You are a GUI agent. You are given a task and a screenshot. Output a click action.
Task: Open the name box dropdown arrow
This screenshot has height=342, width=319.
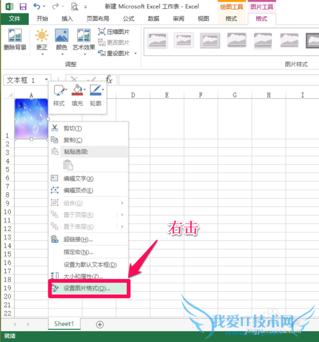coord(47,80)
